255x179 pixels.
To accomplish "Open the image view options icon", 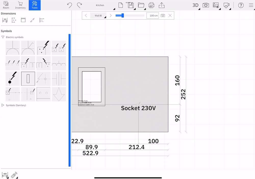I will pyautogui.click(x=216, y=5).
